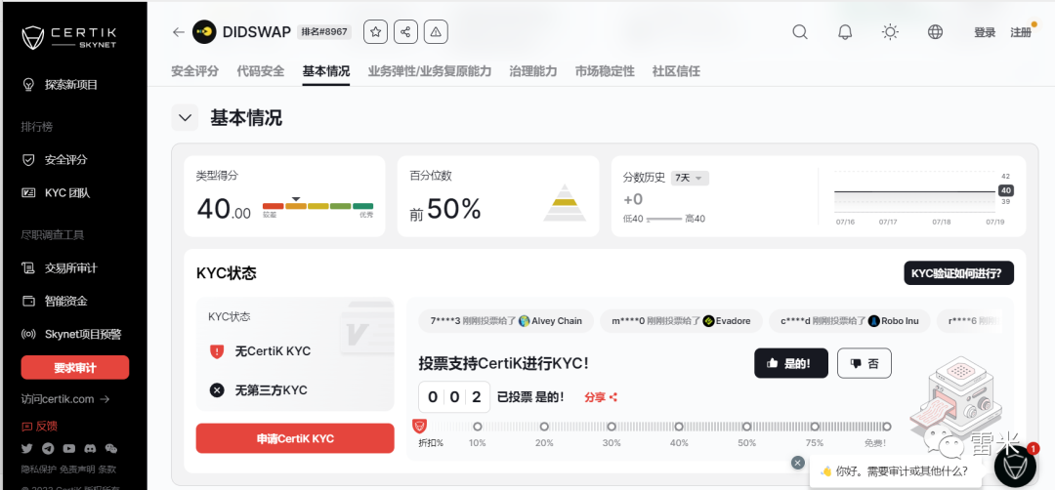Open the 7天 score history dropdown
The image size is (1055, 490).
tap(690, 178)
